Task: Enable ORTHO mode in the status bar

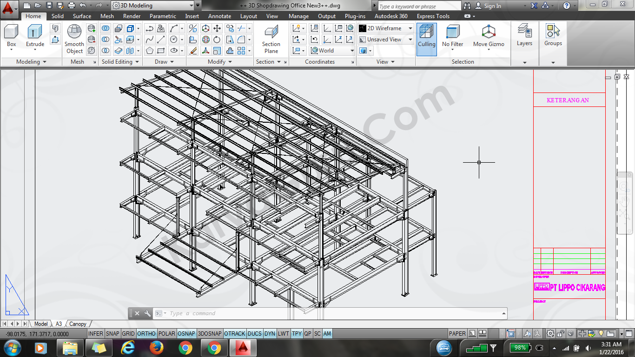Action: pos(146,333)
